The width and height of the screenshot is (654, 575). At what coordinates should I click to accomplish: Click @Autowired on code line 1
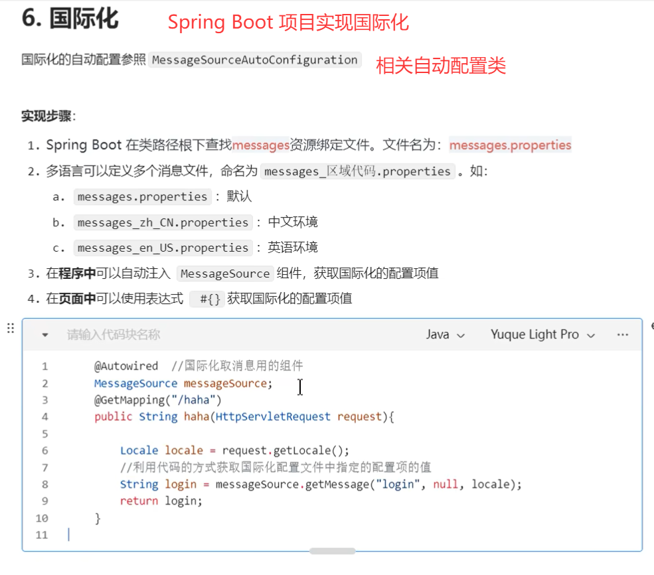point(126,366)
